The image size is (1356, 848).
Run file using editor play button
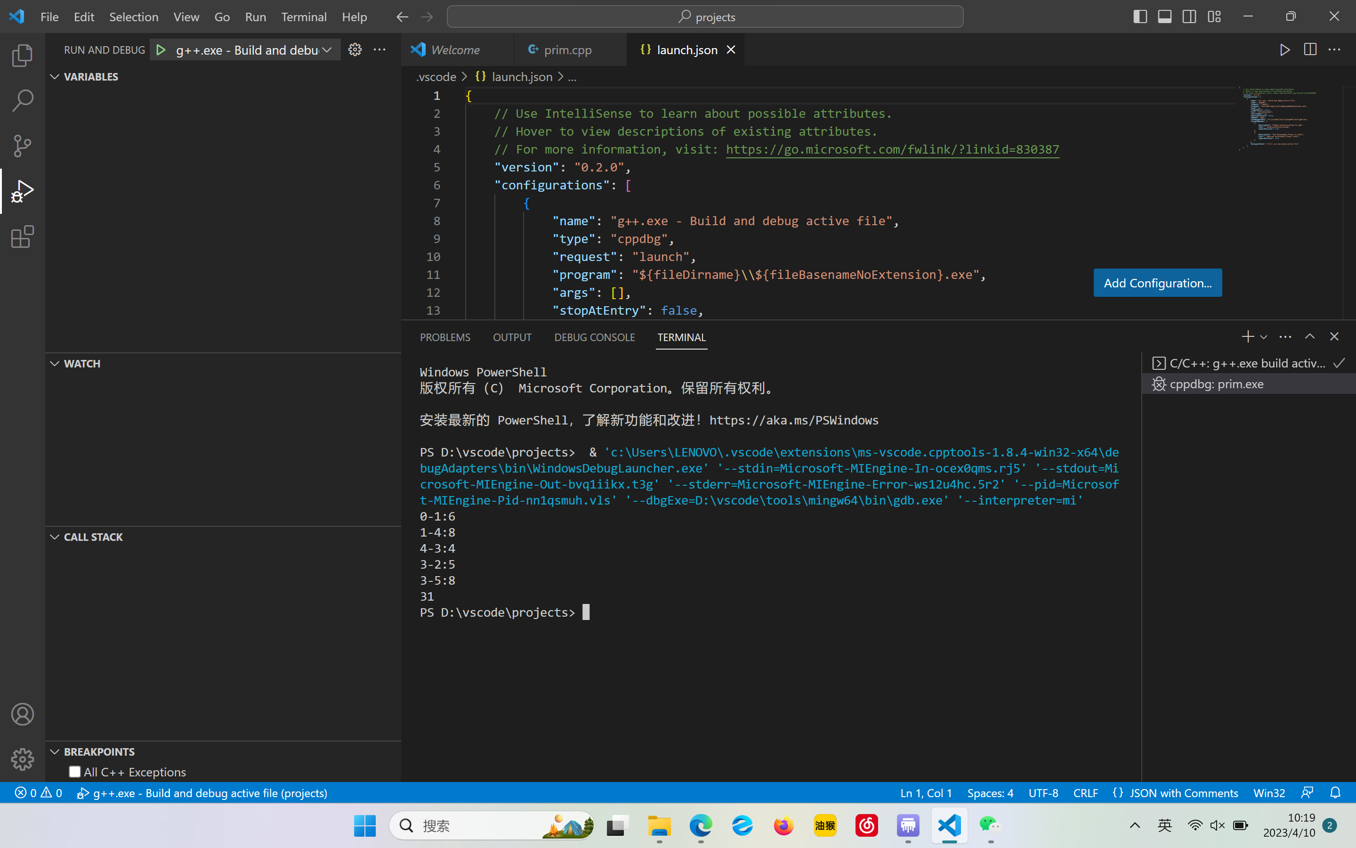click(1284, 50)
